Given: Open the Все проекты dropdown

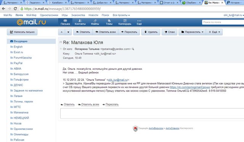Looking at the screenshot, I should (121, 15).
